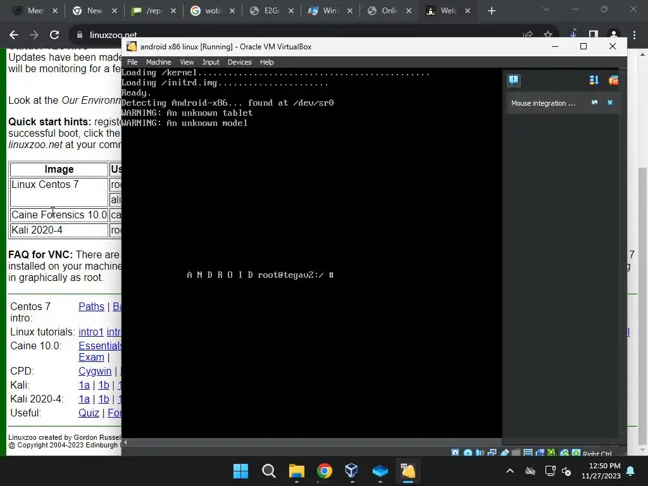Screen dimensions: 648x486
Task: Click the audio status icon in VM status bar
Action: (480, 453)
